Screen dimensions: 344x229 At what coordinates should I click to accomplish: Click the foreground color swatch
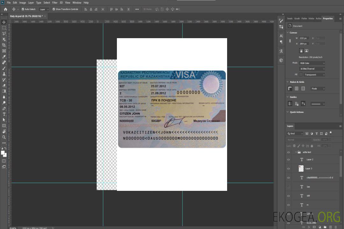click(x=3, y=153)
